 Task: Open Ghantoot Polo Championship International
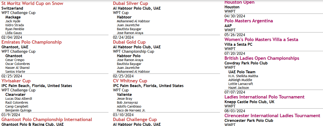(47, 119)
